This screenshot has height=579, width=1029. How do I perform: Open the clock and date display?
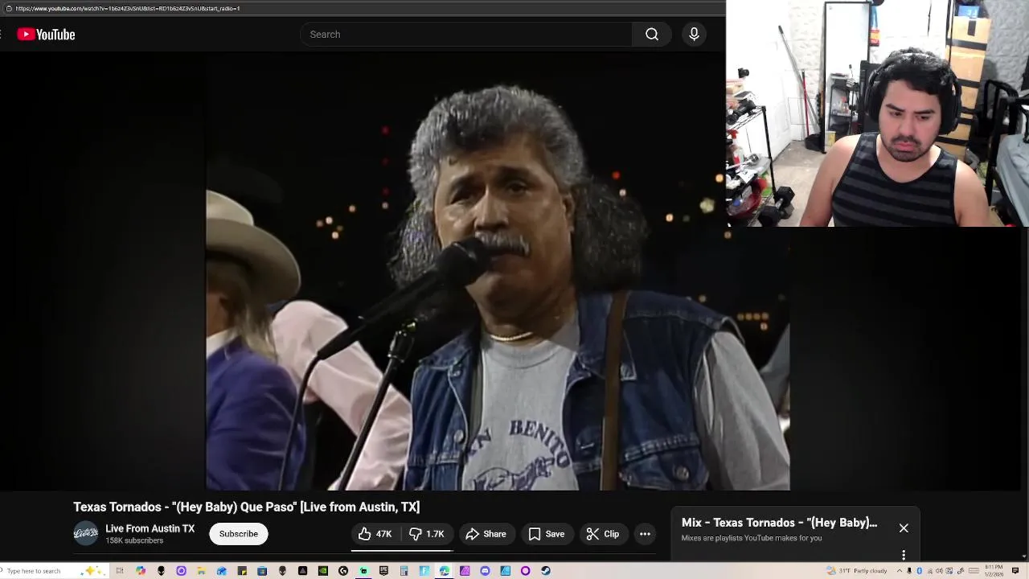[994, 571]
